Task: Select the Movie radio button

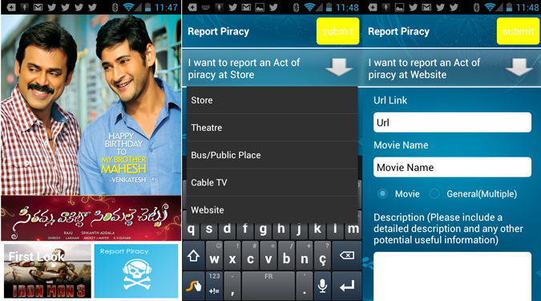Action: [382, 194]
